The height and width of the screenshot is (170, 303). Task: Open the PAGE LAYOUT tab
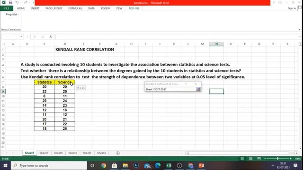point(53,8)
